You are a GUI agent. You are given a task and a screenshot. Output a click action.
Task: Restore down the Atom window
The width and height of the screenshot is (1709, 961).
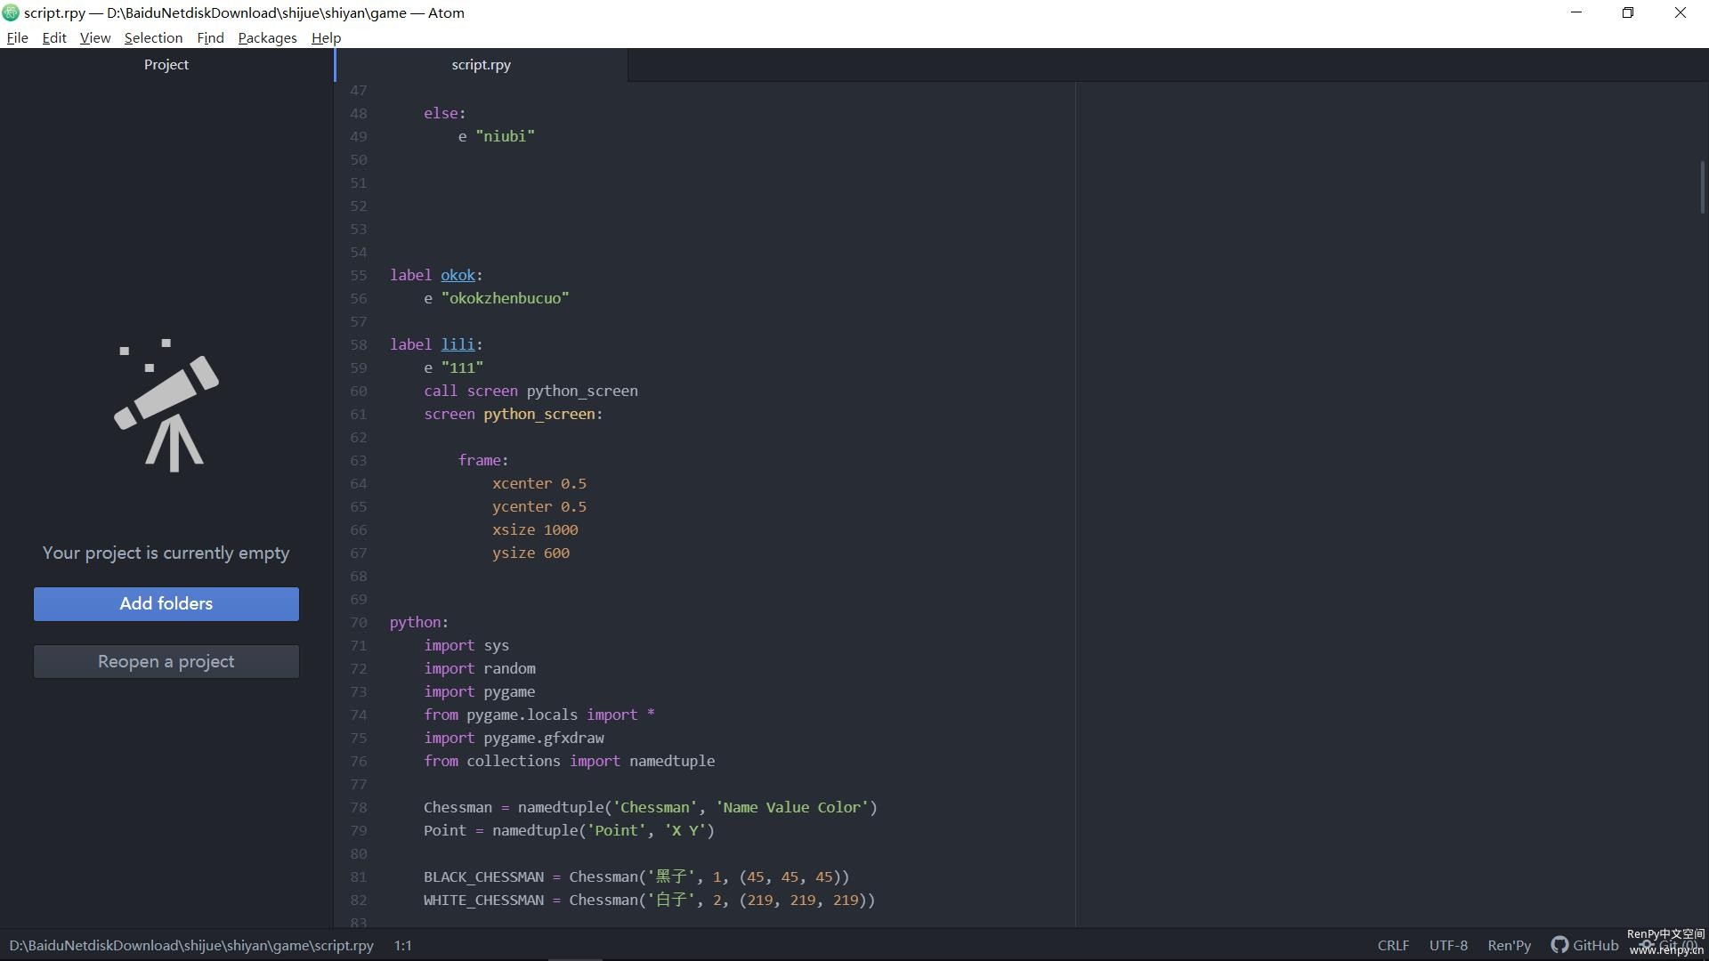[x=1627, y=12]
